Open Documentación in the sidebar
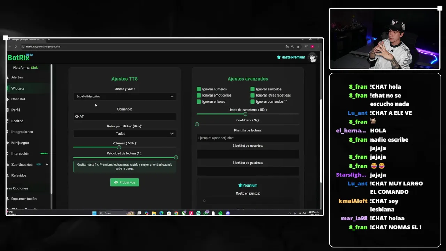Image resolution: width=446 pixels, height=251 pixels. [24, 199]
